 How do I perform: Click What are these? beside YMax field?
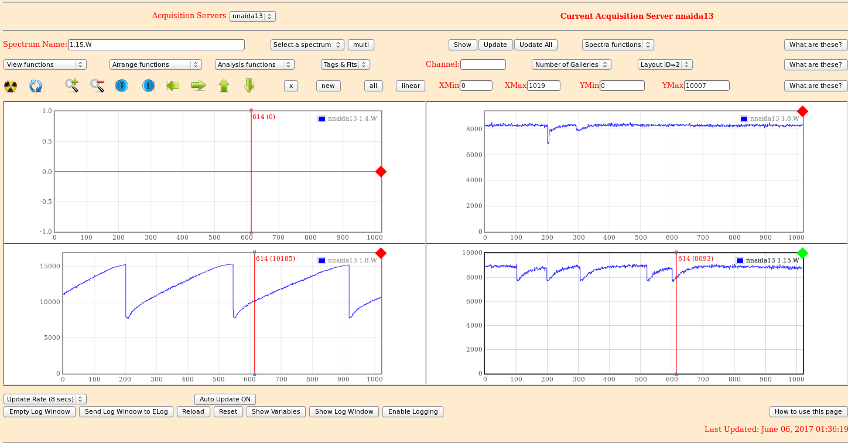816,86
